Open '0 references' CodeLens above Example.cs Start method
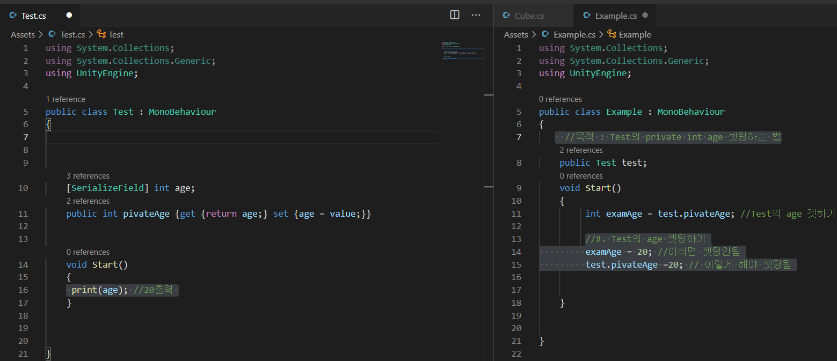Viewport: 837px width, 361px height. point(581,176)
